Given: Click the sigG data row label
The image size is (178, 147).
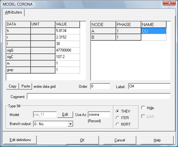Looking at the screenshot, I should point(18,50).
